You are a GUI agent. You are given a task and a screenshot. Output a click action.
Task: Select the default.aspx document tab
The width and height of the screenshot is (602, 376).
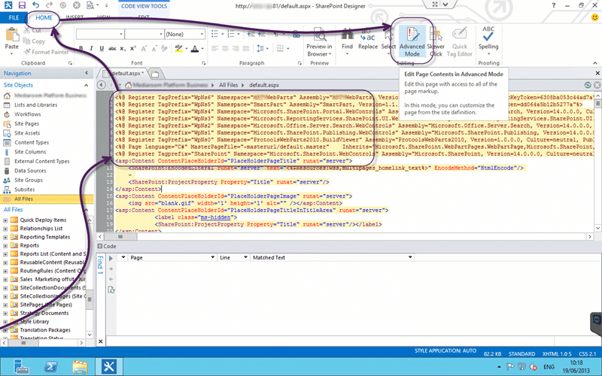coord(125,73)
